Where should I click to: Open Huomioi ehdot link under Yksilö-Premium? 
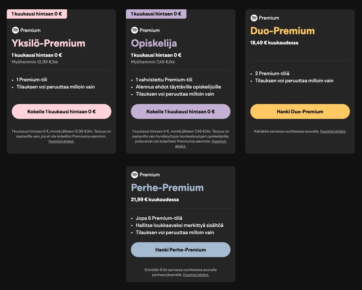pyautogui.click(x=61, y=141)
